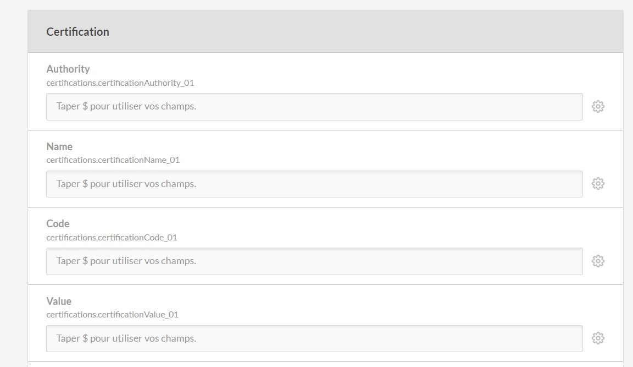Image resolution: width=633 pixels, height=367 pixels.
Task: Open settings gear for Value field
Action: click(598, 338)
